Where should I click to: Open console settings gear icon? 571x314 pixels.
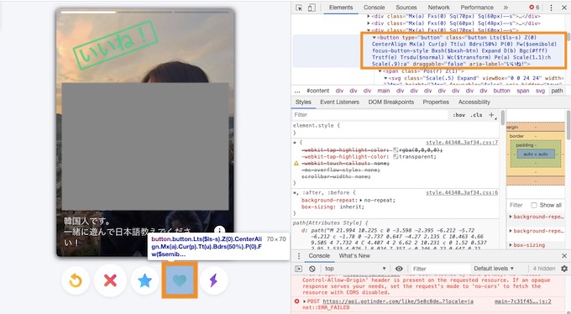(564, 269)
